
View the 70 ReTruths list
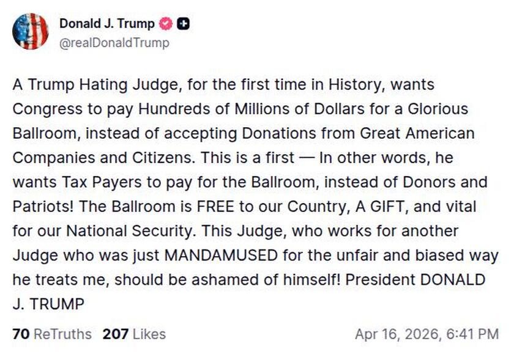[x=52, y=334]
